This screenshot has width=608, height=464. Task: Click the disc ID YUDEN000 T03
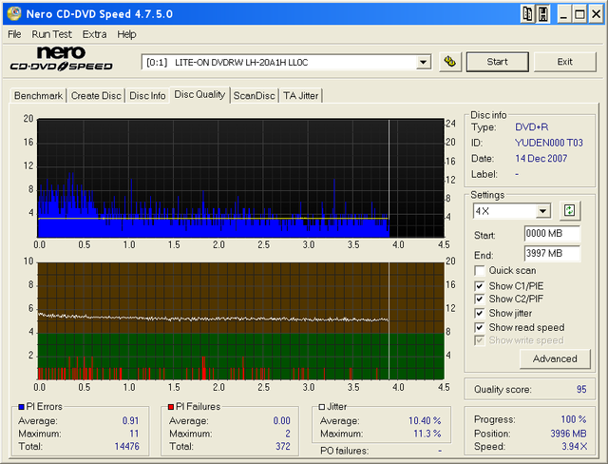[549, 144]
